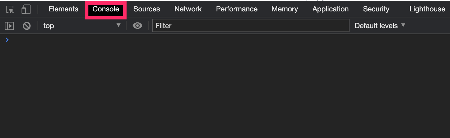Clear the console with the ban icon
Viewport: 450px width, 138px height.
click(x=27, y=26)
